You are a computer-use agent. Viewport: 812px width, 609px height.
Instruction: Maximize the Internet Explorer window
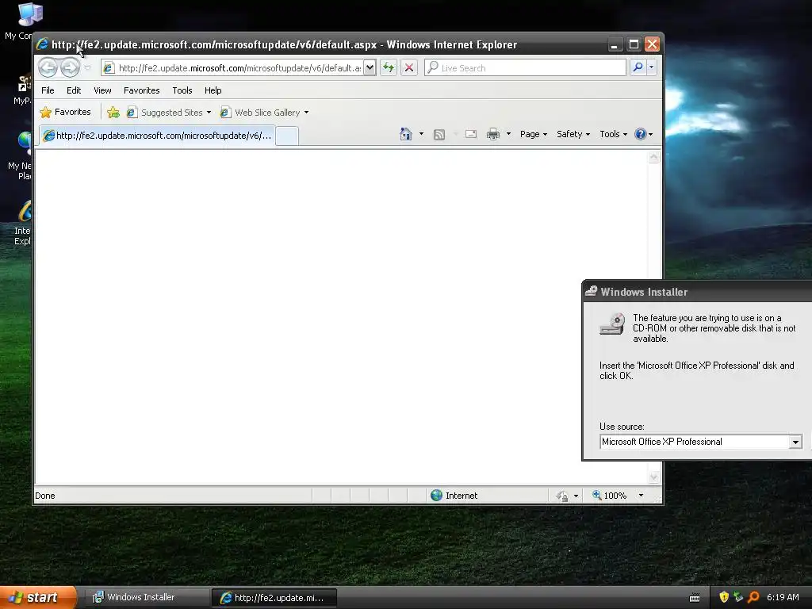(634, 44)
